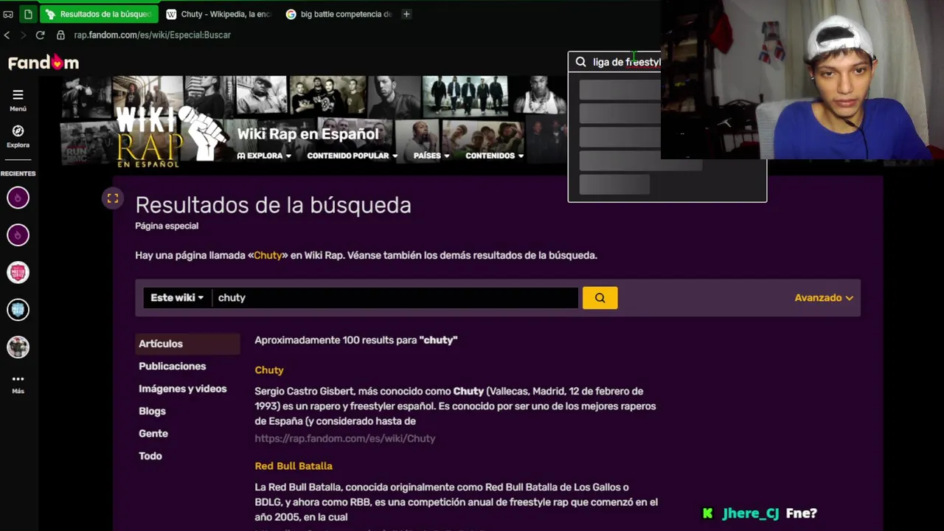Viewport: 944px width, 531px height.
Task: Click the yellow search magnifier button
Action: [x=600, y=298]
